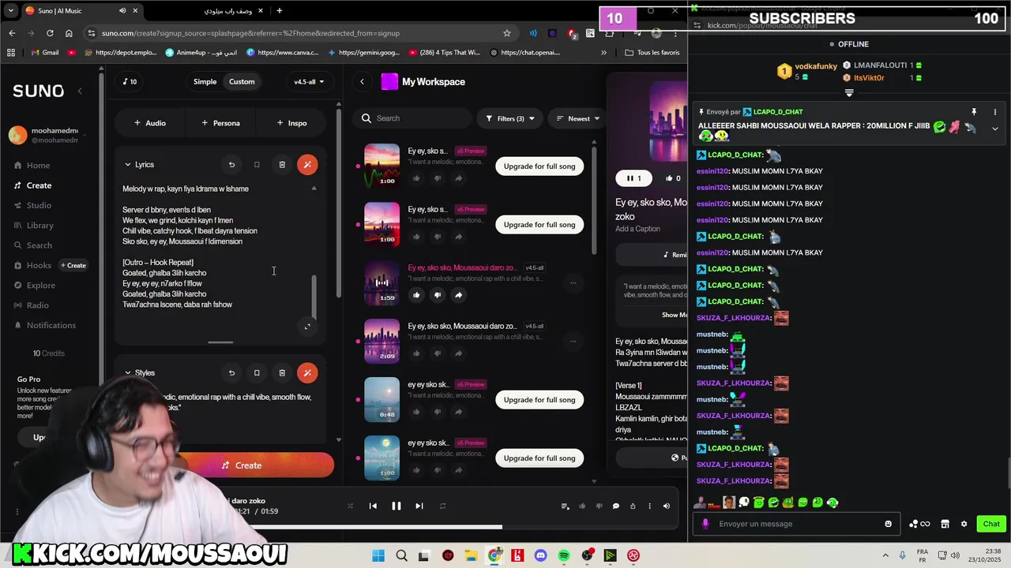Open the 2:09 city skyline song thumbnail
1011x568 pixels.
pyautogui.click(x=381, y=342)
